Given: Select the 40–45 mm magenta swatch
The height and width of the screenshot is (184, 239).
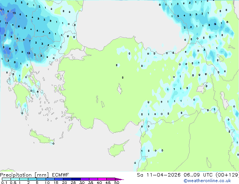Looking at the screenshot, I should 102,179.
